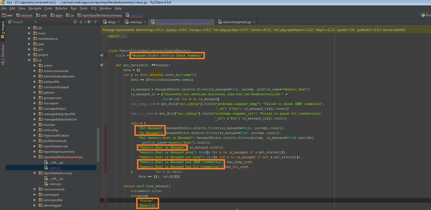This screenshot has width=431, height=210.
Task: Select the serviceprofile folder
Action: click(x=53, y=200)
